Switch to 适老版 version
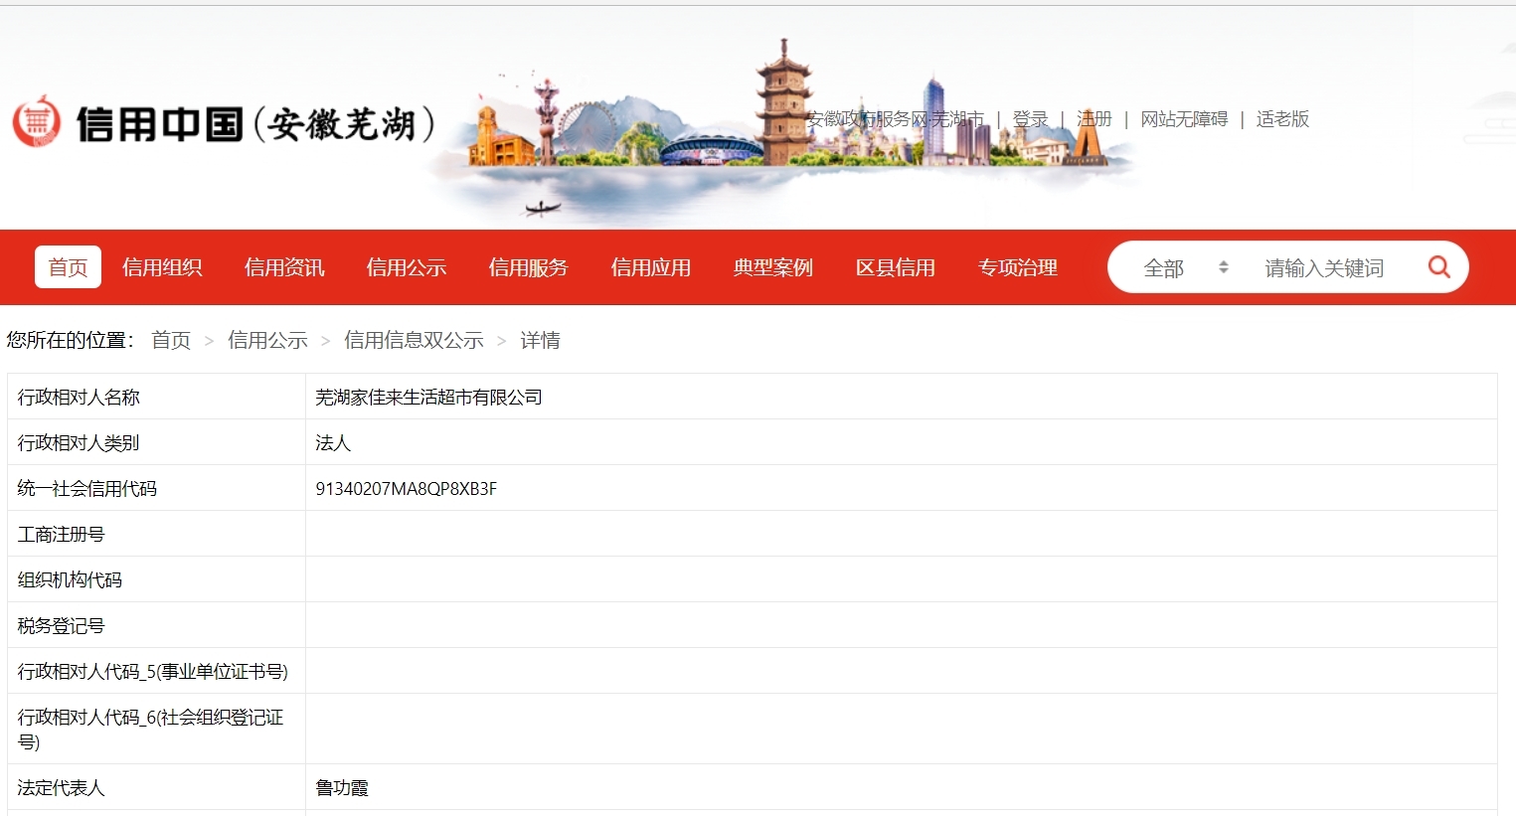The image size is (1516, 816). [x=1282, y=118]
